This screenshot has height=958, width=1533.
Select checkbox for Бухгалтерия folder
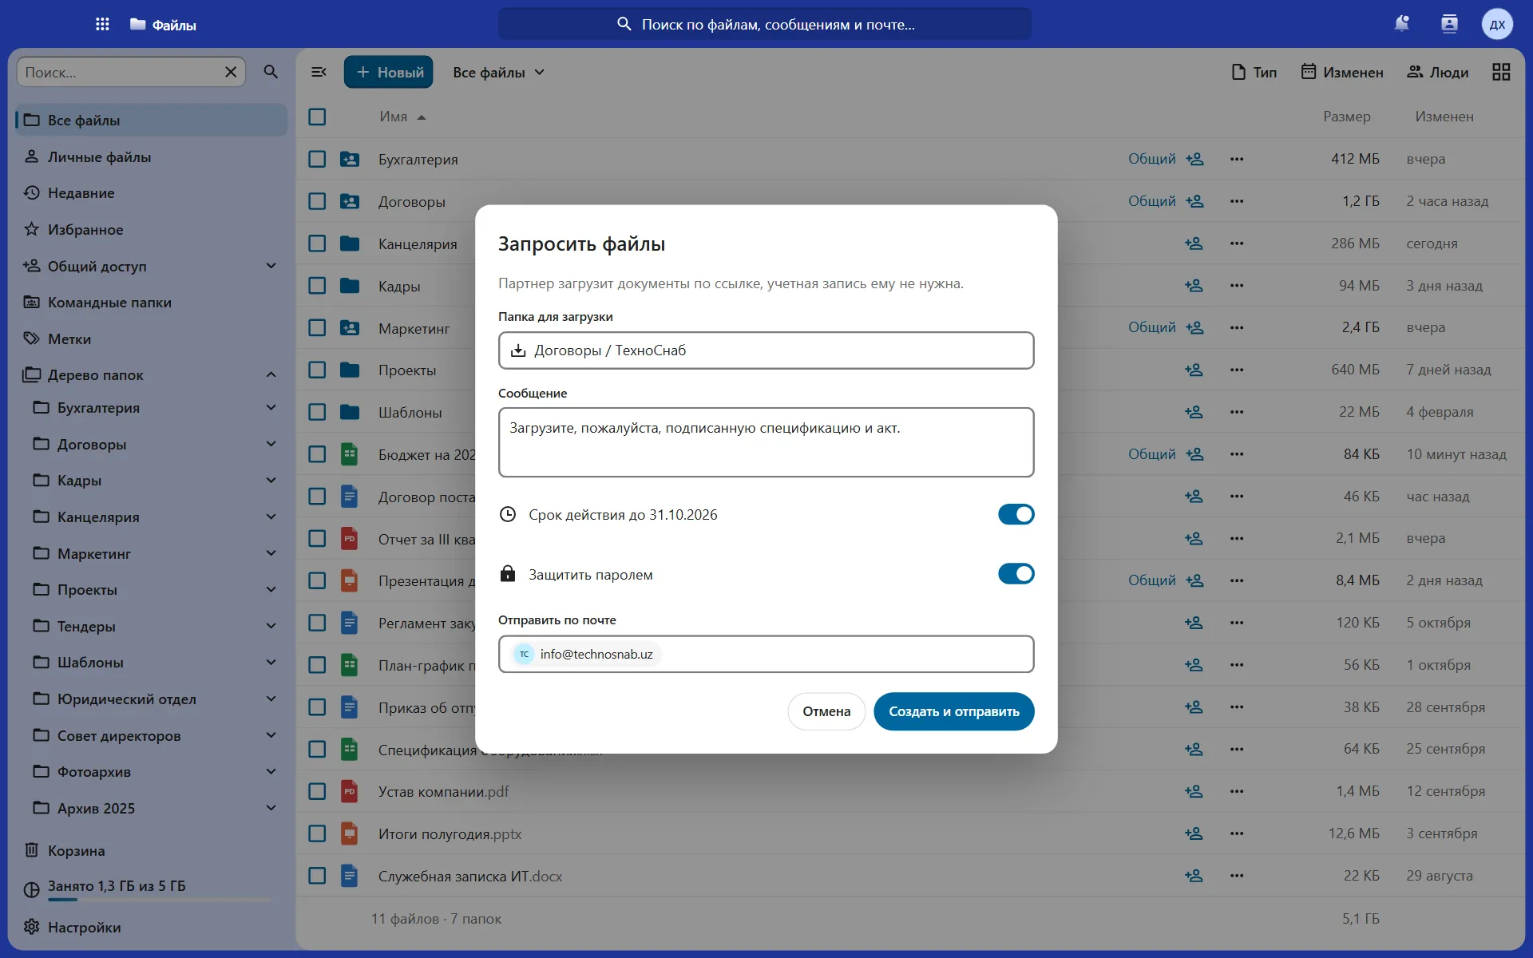click(317, 159)
